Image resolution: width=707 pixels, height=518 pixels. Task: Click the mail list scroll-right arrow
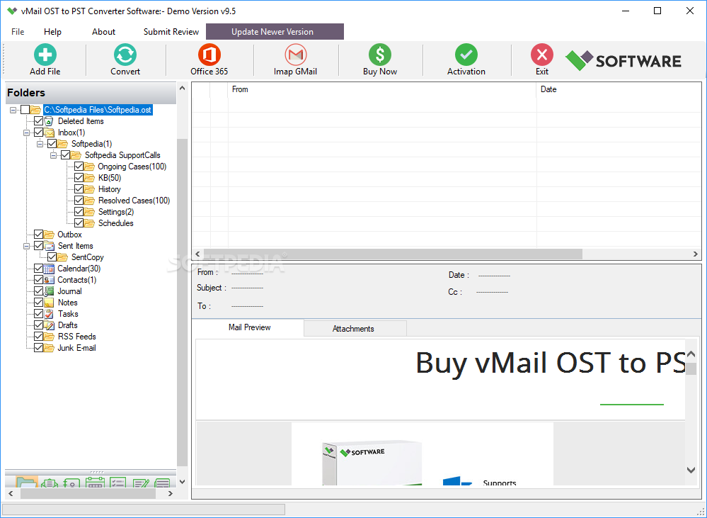click(x=695, y=254)
